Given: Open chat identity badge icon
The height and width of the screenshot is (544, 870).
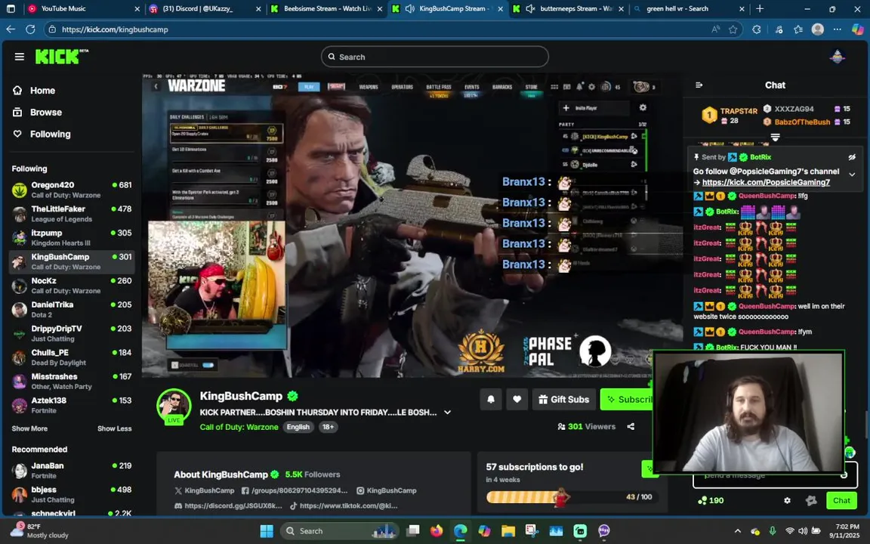Looking at the screenshot, I should click(811, 500).
